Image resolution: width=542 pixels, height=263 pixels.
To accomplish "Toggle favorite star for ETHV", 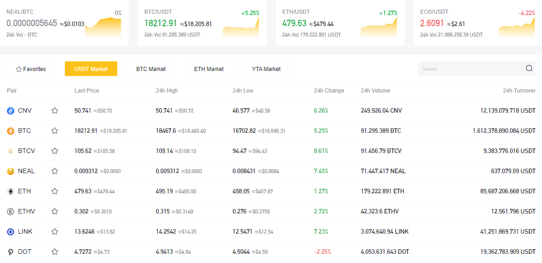I will (x=55, y=211).
